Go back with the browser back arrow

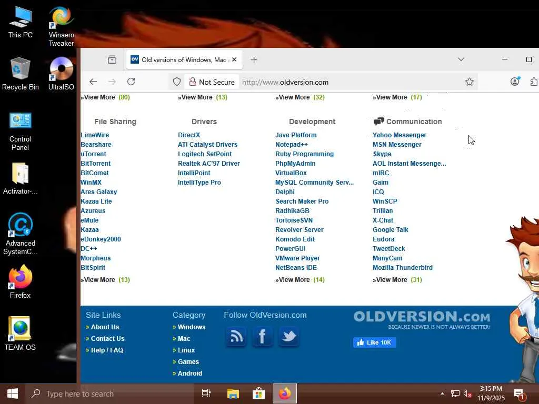click(x=93, y=82)
